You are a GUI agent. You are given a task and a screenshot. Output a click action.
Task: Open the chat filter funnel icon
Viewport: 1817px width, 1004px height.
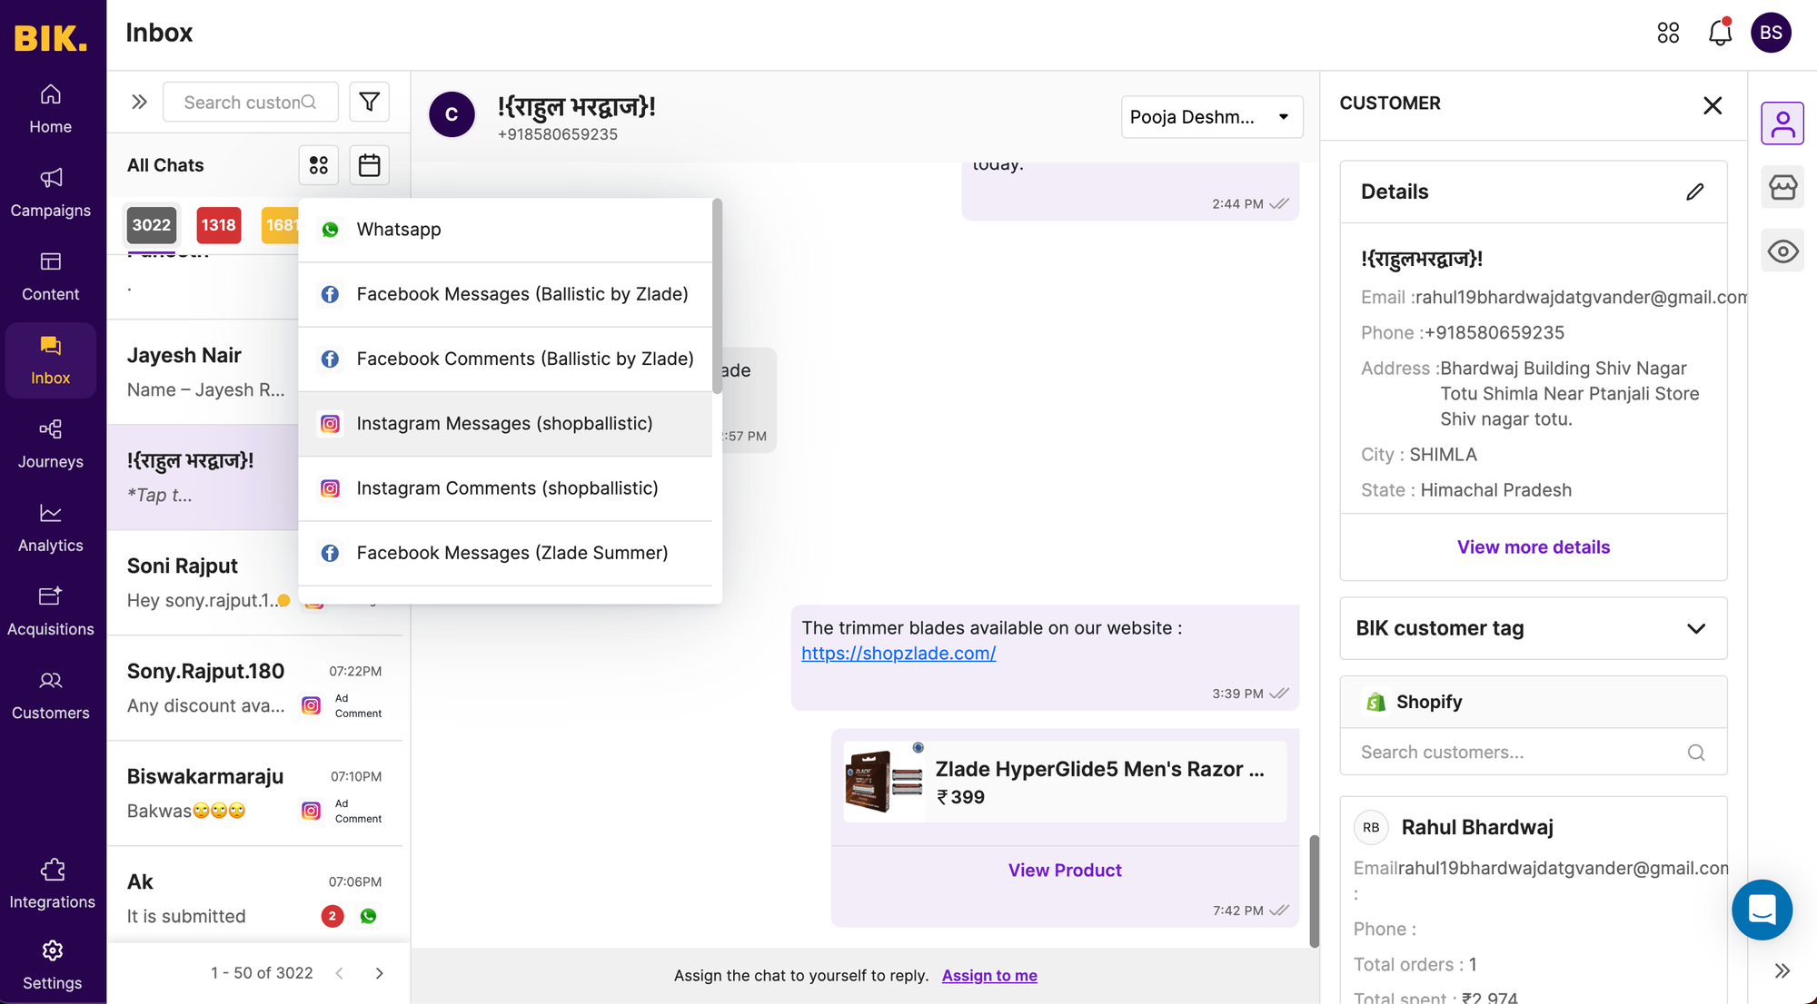click(x=369, y=102)
